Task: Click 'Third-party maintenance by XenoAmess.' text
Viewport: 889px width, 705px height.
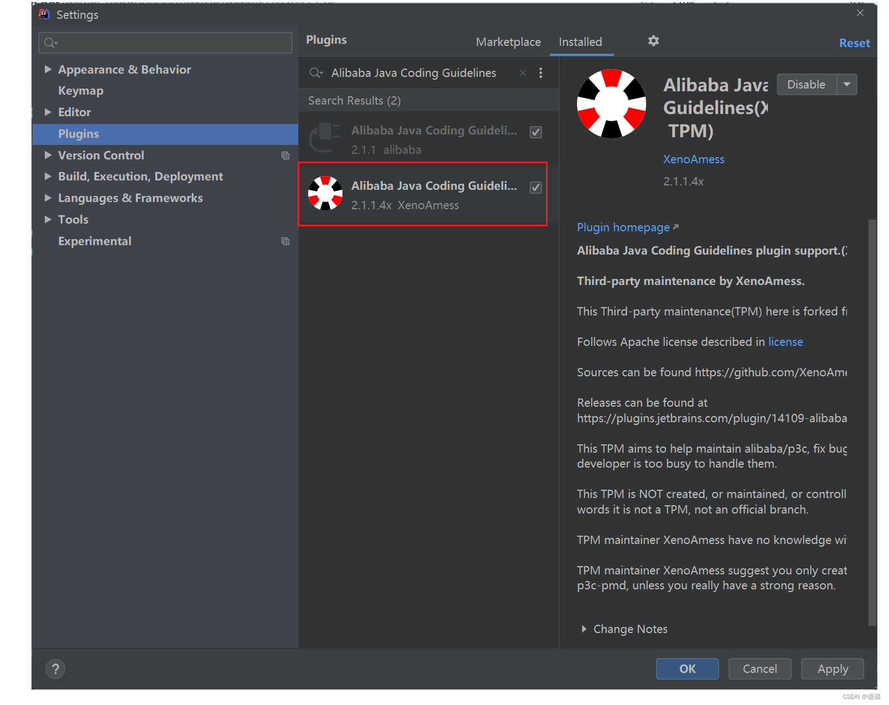Action: pyautogui.click(x=690, y=281)
